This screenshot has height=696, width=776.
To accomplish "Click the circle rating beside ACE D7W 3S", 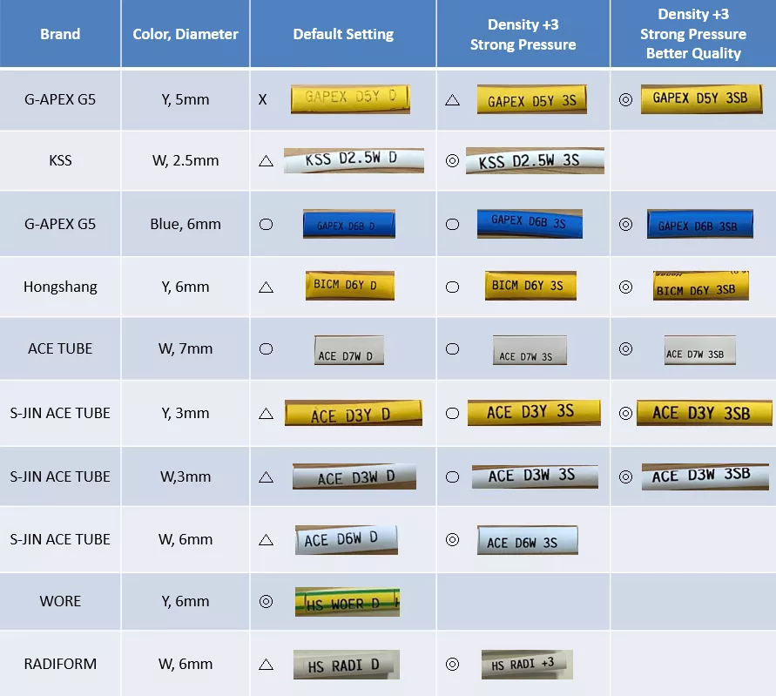I will click(x=452, y=349).
